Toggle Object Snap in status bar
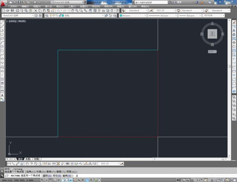This screenshot has width=237, height=182. click(x=63, y=180)
